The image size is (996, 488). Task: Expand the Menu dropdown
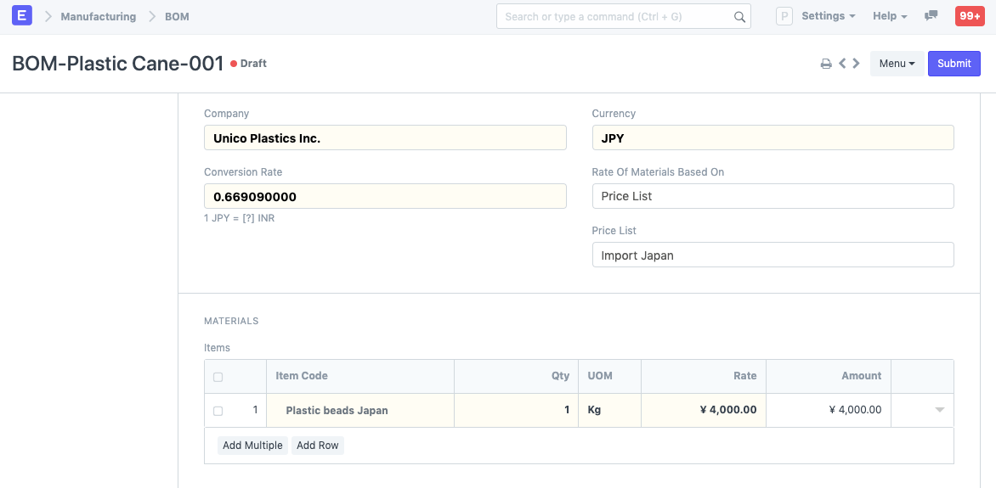[897, 64]
